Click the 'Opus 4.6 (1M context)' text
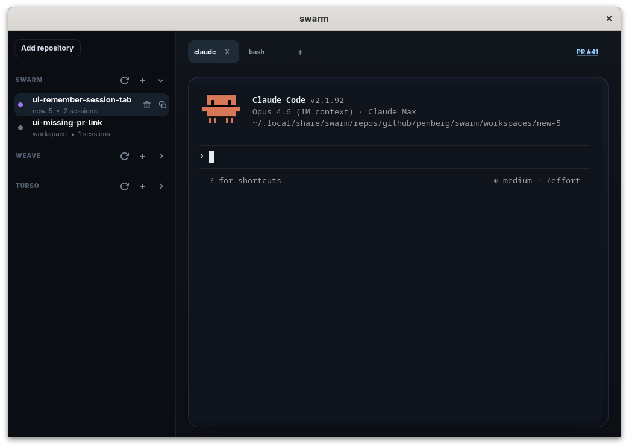The image size is (629, 447). point(303,112)
